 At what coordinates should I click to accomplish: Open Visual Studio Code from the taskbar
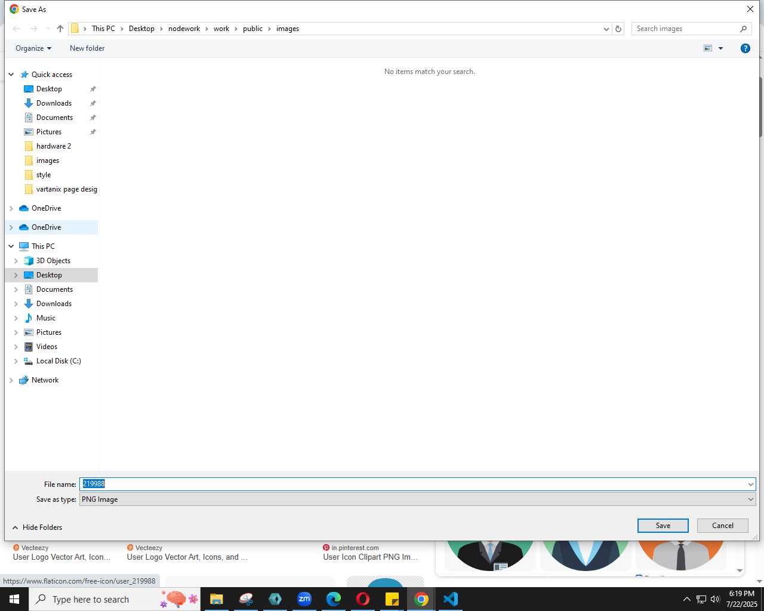coord(451,599)
